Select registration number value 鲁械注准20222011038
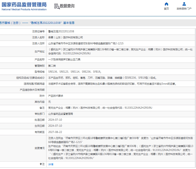 pyautogui.click(x=61, y=31)
